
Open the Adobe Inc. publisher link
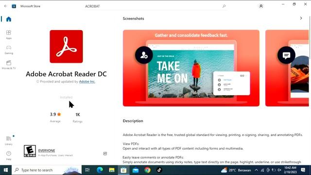click(87, 82)
